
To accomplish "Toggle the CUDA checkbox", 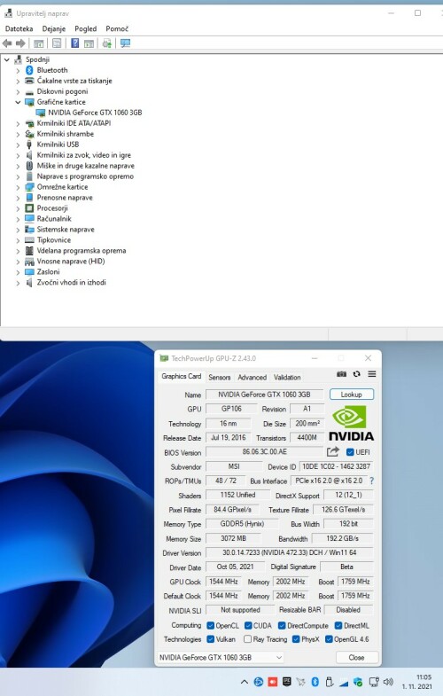I will tap(248, 625).
